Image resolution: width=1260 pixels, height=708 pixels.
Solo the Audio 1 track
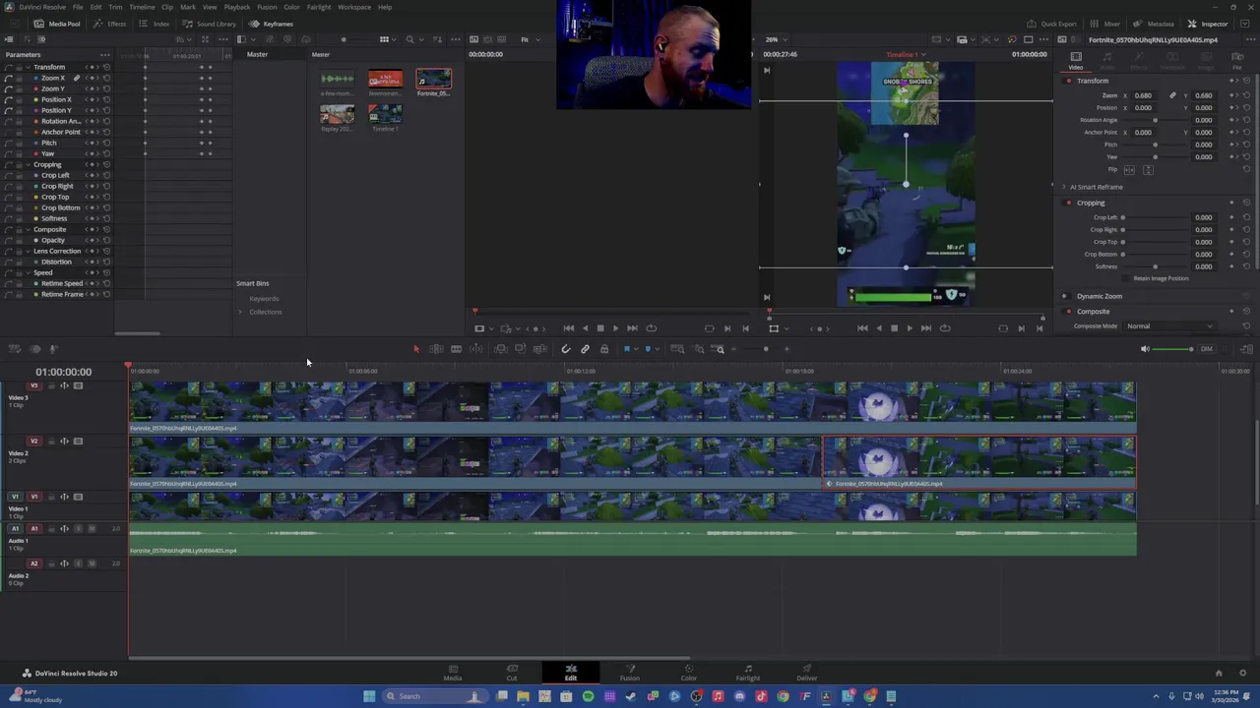[78, 529]
